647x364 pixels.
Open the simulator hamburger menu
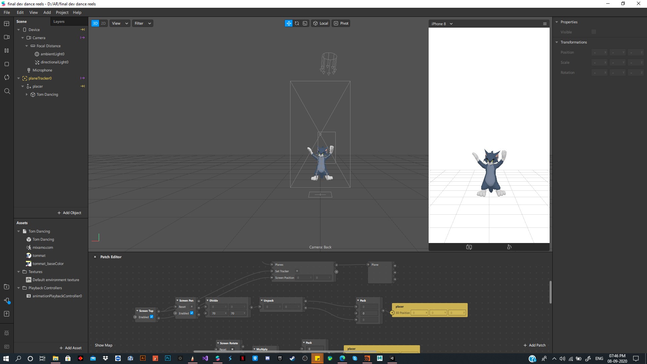[x=545, y=24]
